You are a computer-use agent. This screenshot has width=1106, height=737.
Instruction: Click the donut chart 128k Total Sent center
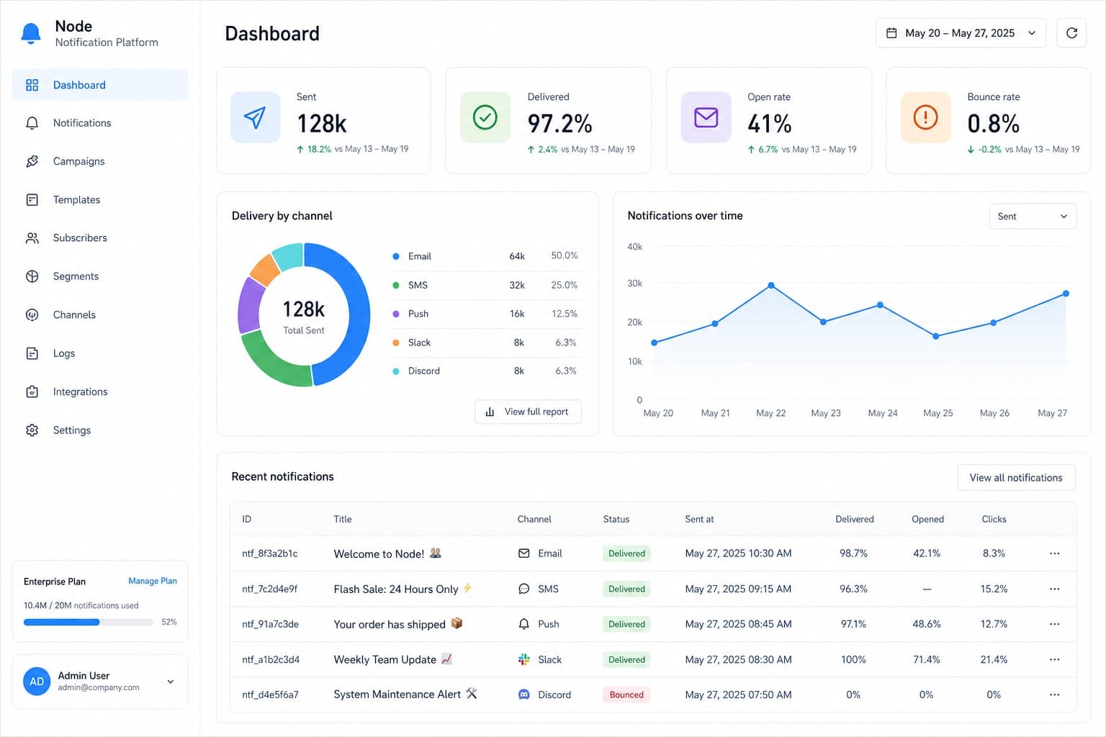pyautogui.click(x=304, y=316)
